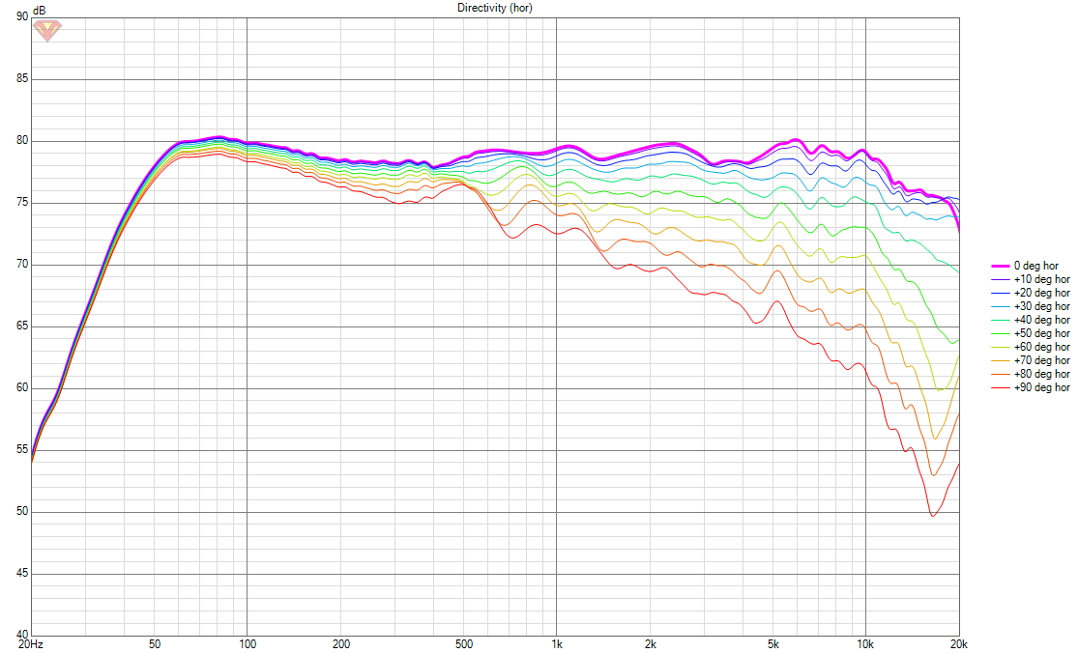Click the red +90 deg legend line swatch
Image resolution: width=1079 pixels, height=653 pixels.
(x=1000, y=388)
